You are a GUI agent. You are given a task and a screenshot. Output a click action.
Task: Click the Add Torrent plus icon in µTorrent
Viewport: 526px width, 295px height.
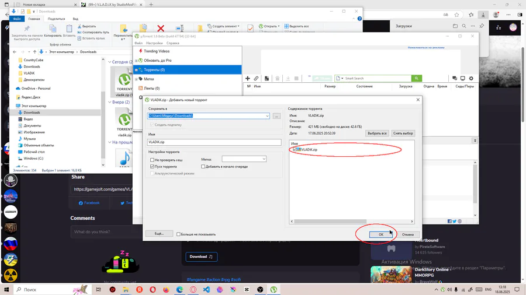(248, 78)
